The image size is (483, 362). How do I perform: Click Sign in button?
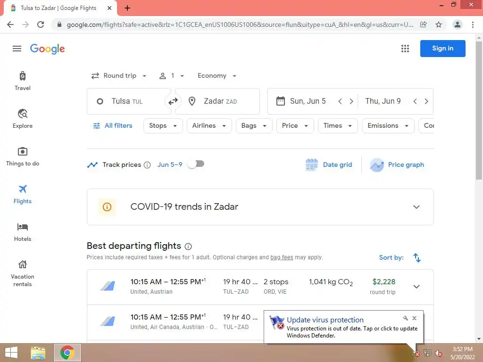[x=442, y=49]
